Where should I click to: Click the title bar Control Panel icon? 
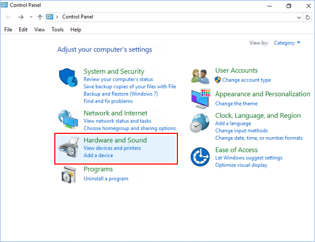pyautogui.click(x=4, y=5)
